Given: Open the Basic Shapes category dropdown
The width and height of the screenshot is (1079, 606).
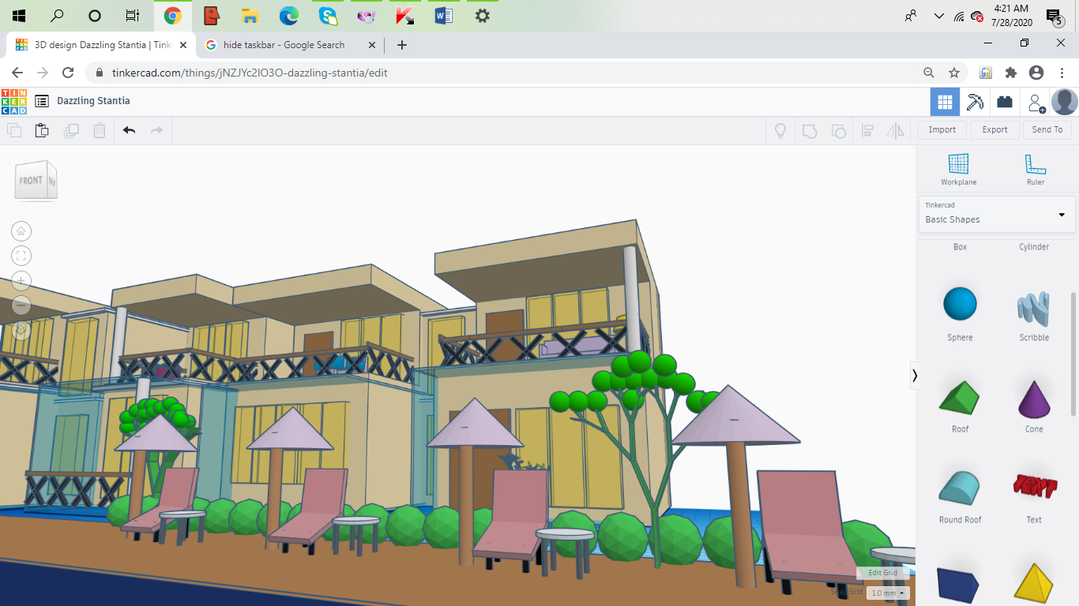Looking at the screenshot, I should [x=996, y=214].
